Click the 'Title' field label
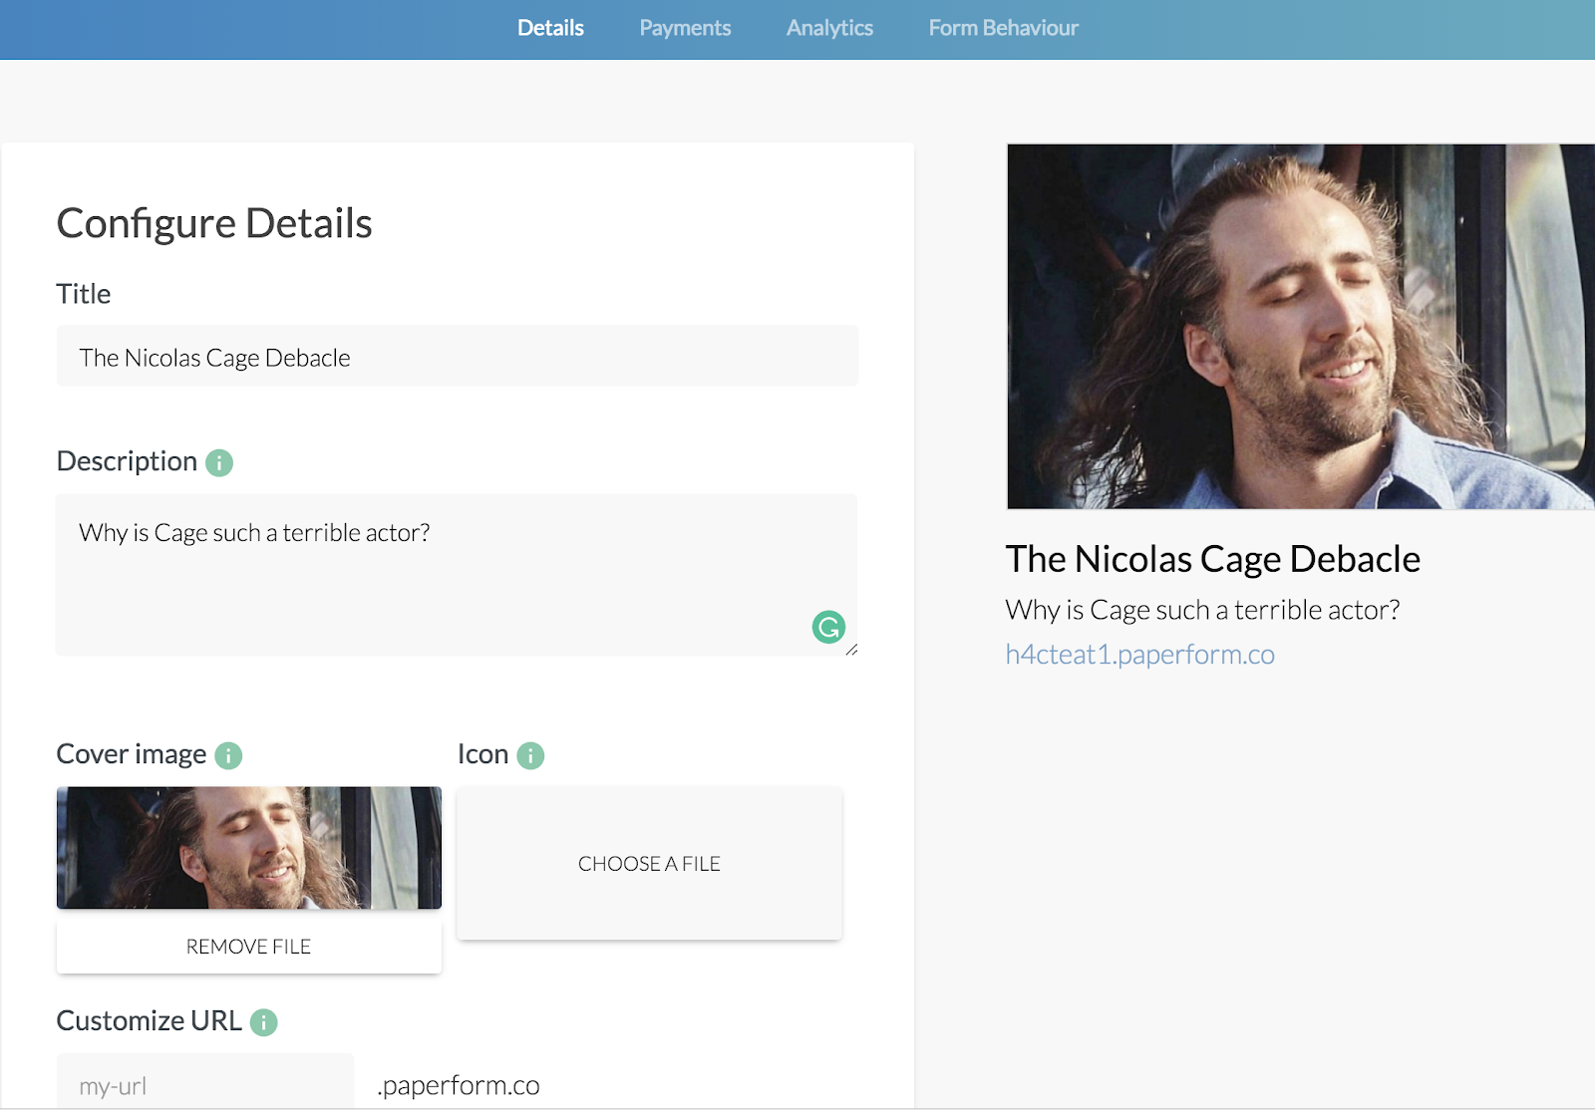The image size is (1595, 1110). 84,294
